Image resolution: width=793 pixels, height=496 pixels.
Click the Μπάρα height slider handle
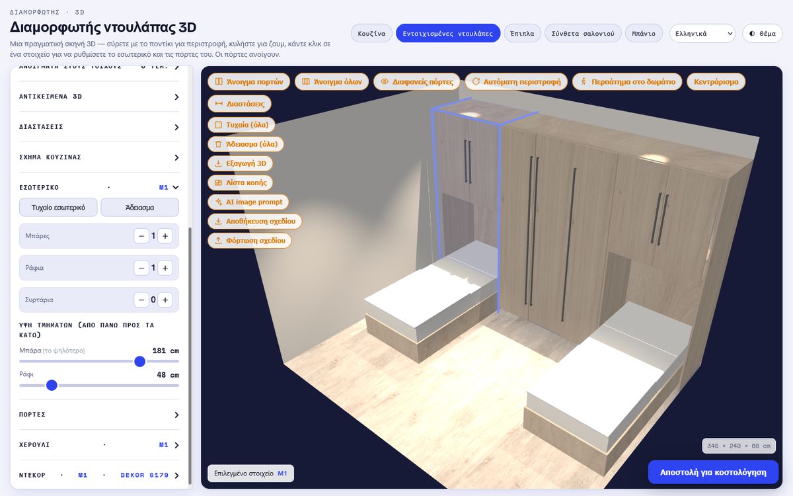coord(139,361)
